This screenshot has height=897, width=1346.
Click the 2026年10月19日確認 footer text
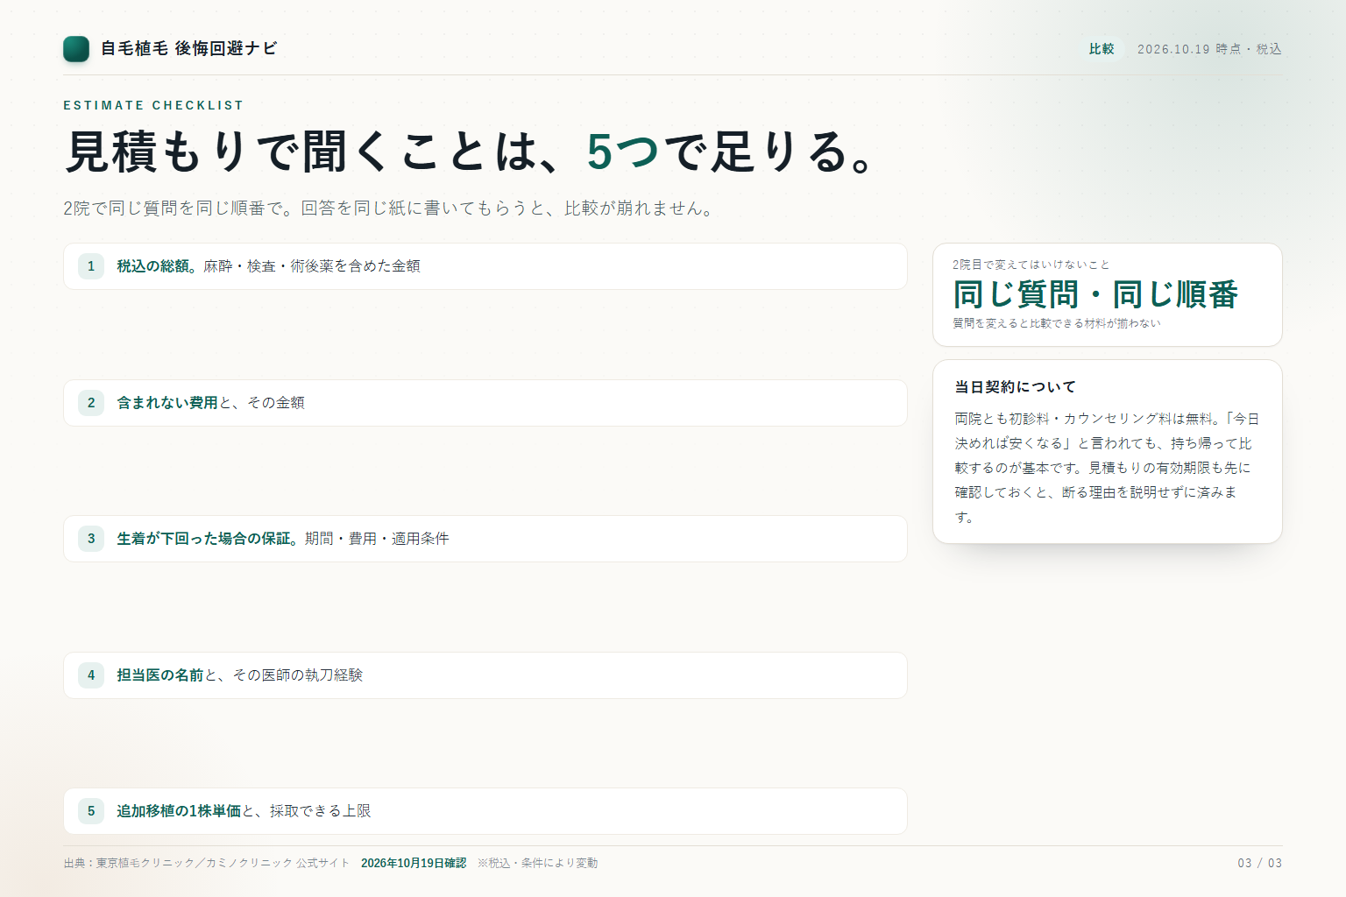[414, 864]
